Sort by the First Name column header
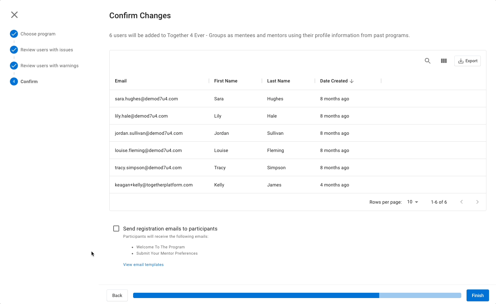Viewport: 496px width, 304px height. (226, 81)
